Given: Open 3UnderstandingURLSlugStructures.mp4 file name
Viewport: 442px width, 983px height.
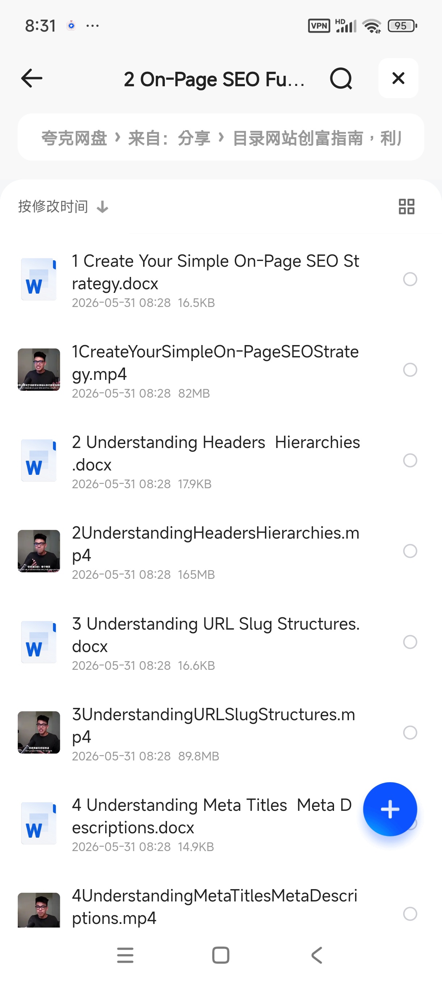Looking at the screenshot, I should pyautogui.click(x=213, y=725).
